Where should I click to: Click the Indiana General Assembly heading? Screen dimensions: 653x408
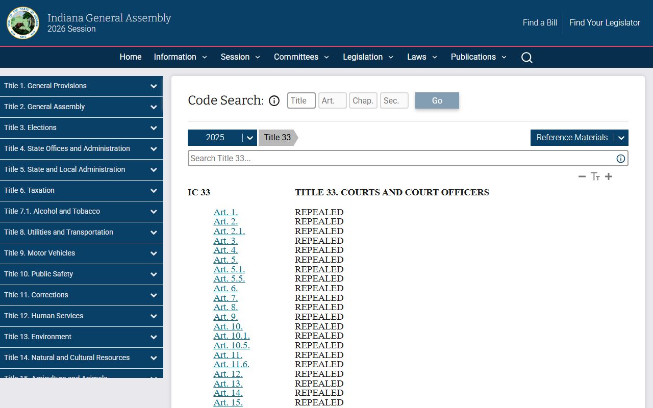coord(109,18)
